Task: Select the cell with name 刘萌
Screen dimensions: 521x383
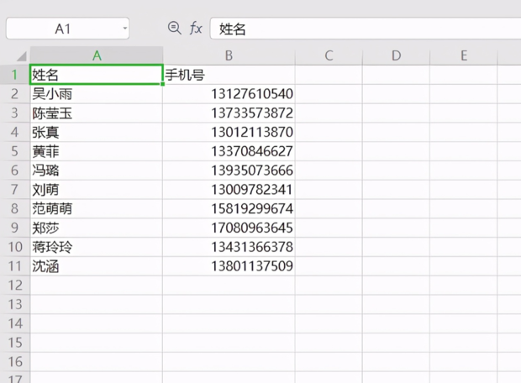Action: coord(97,190)
